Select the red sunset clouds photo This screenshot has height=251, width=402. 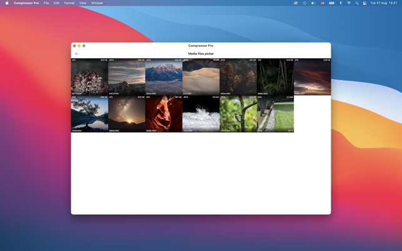(312, 77)
